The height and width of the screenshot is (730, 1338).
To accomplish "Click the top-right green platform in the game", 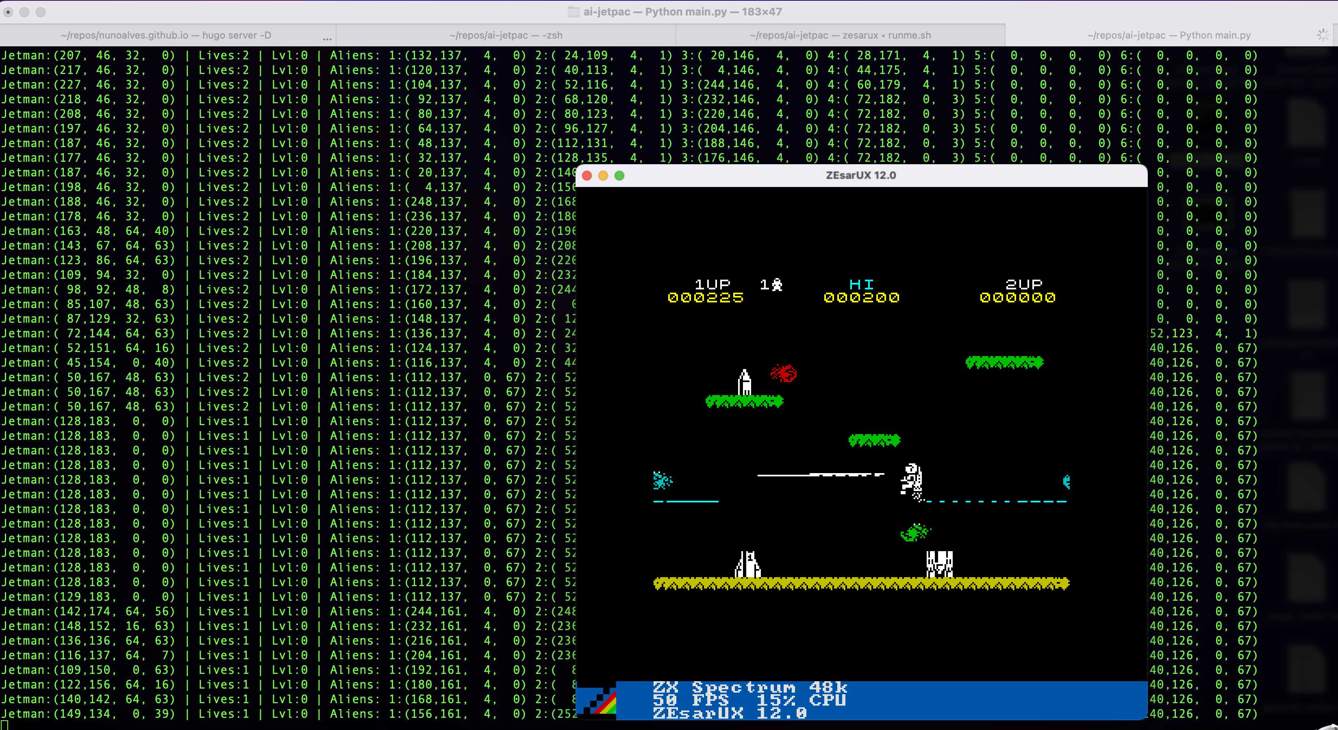I will [x=1004, y=362].
